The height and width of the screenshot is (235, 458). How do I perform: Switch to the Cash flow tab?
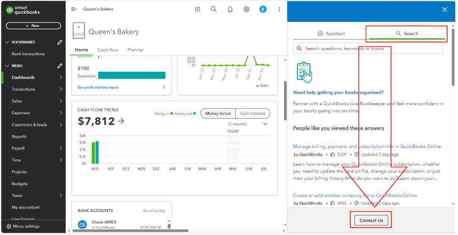(x=108, y=50)
